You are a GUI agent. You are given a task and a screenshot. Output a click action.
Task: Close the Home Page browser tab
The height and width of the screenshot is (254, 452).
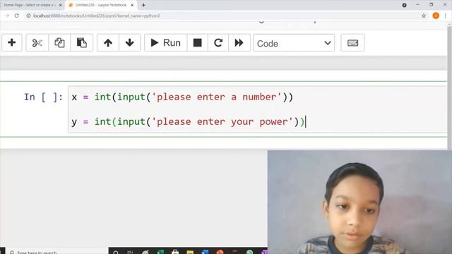[x=61, y=5]
